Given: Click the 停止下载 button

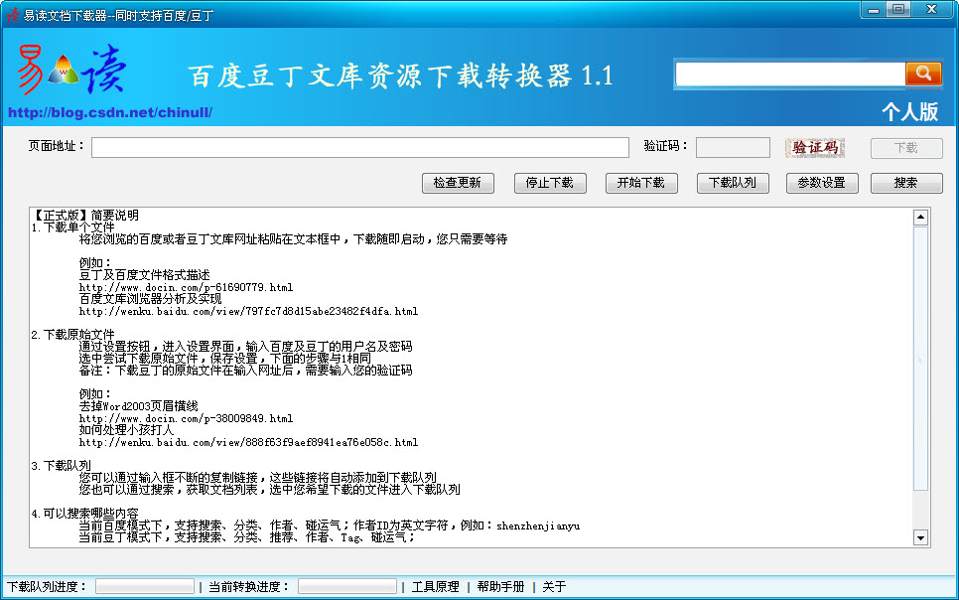Looking at the screenshot, I should [550, 183].
